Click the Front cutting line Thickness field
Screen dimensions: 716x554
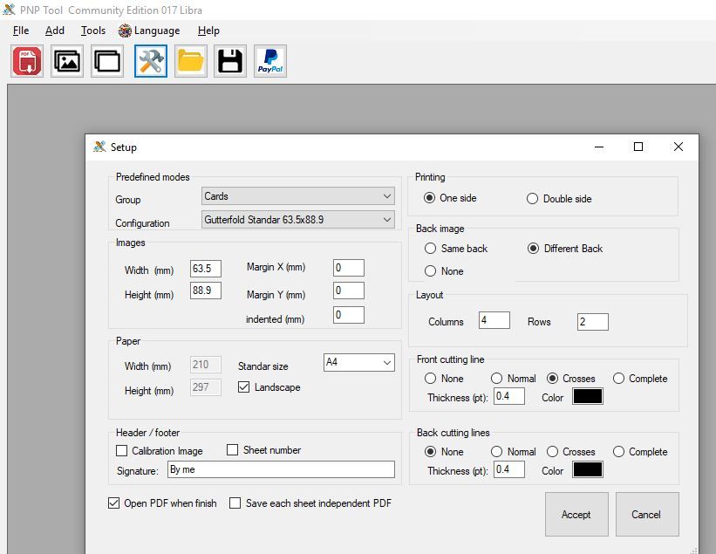pos(509,396)
